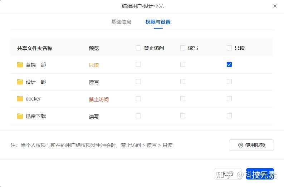Toggle the 只读 header checkbox
The width and height of the screenshot is (284, 187).
[229, 48]
